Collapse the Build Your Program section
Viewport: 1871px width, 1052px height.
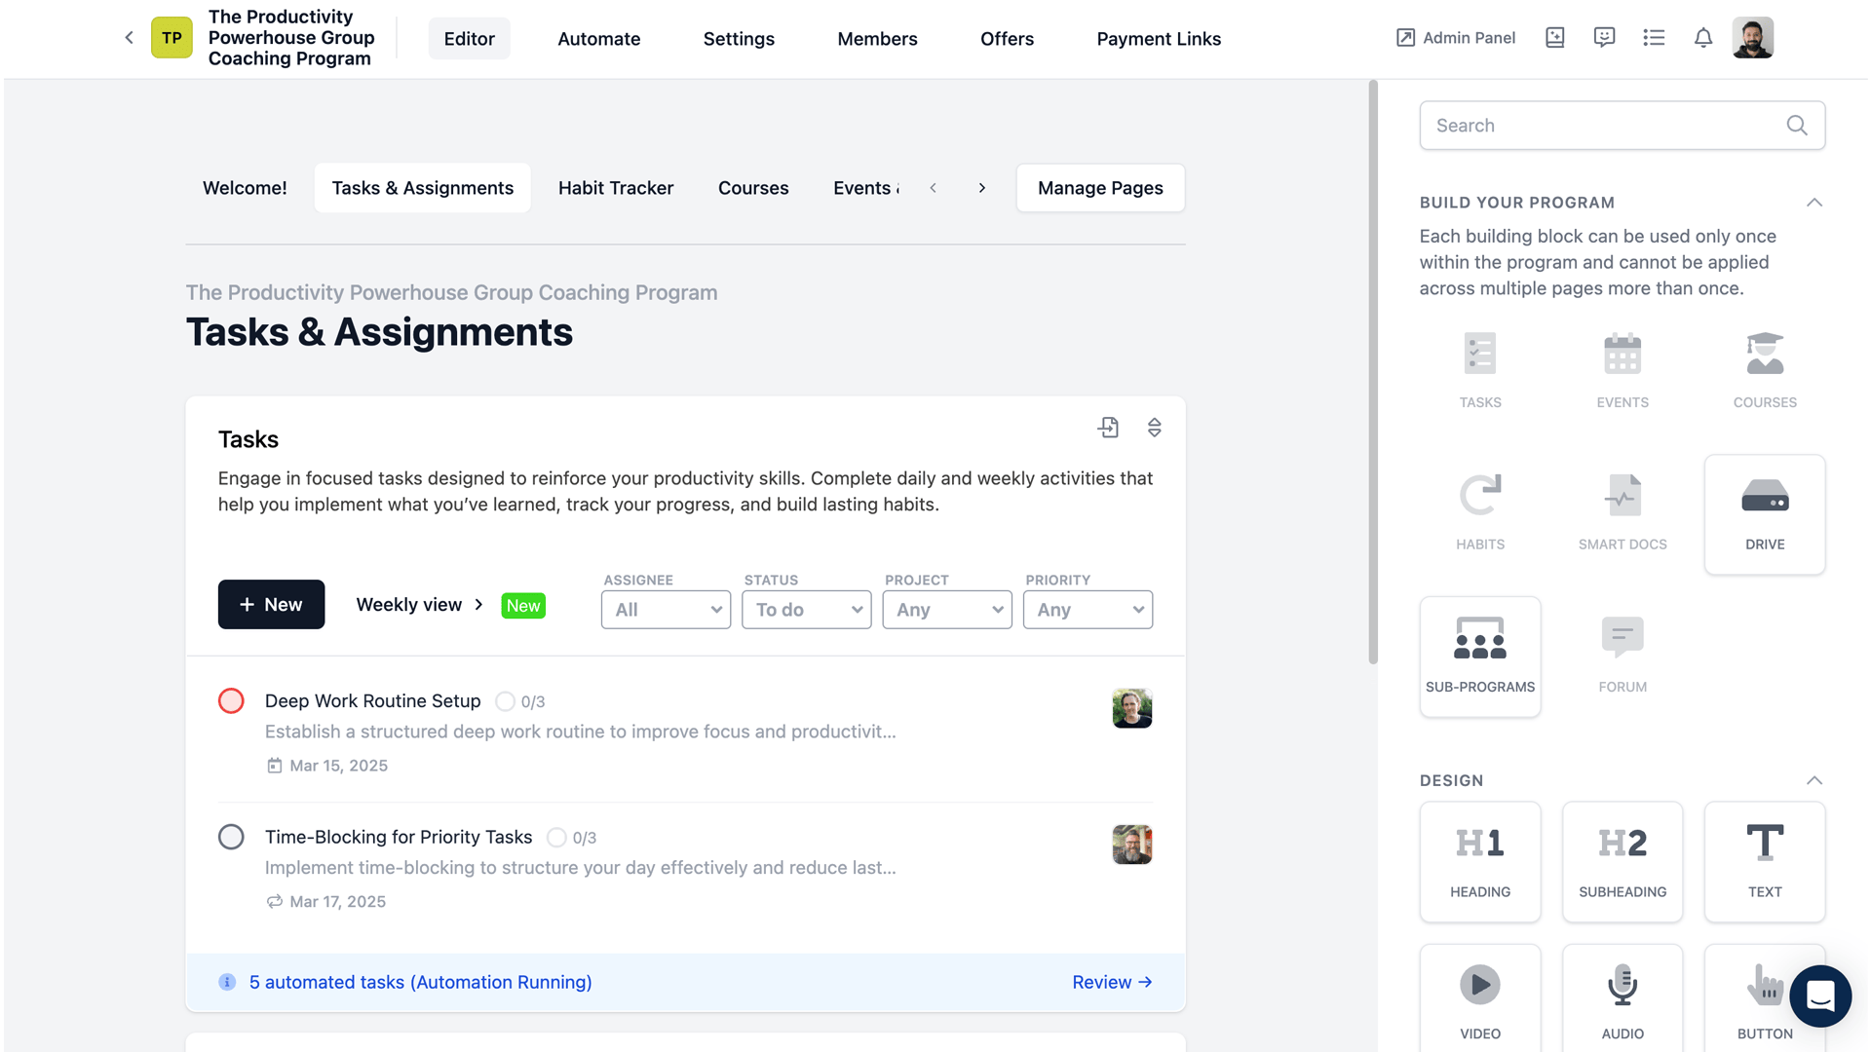pos(1814,203)
